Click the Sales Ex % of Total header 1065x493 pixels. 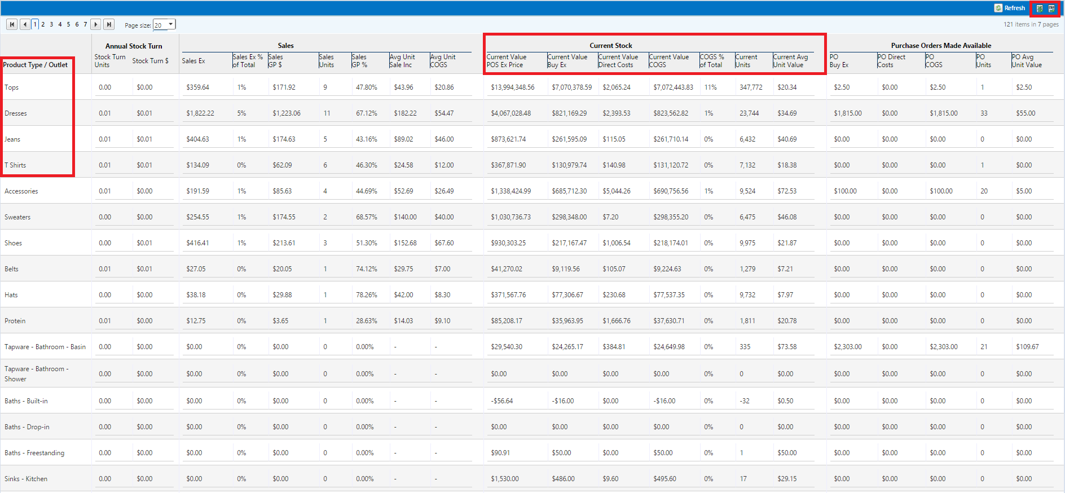point(248,61)
